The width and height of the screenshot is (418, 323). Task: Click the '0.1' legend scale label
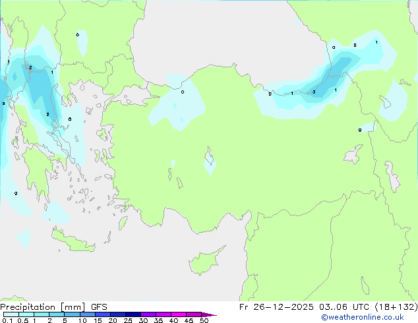coord(7,320)
